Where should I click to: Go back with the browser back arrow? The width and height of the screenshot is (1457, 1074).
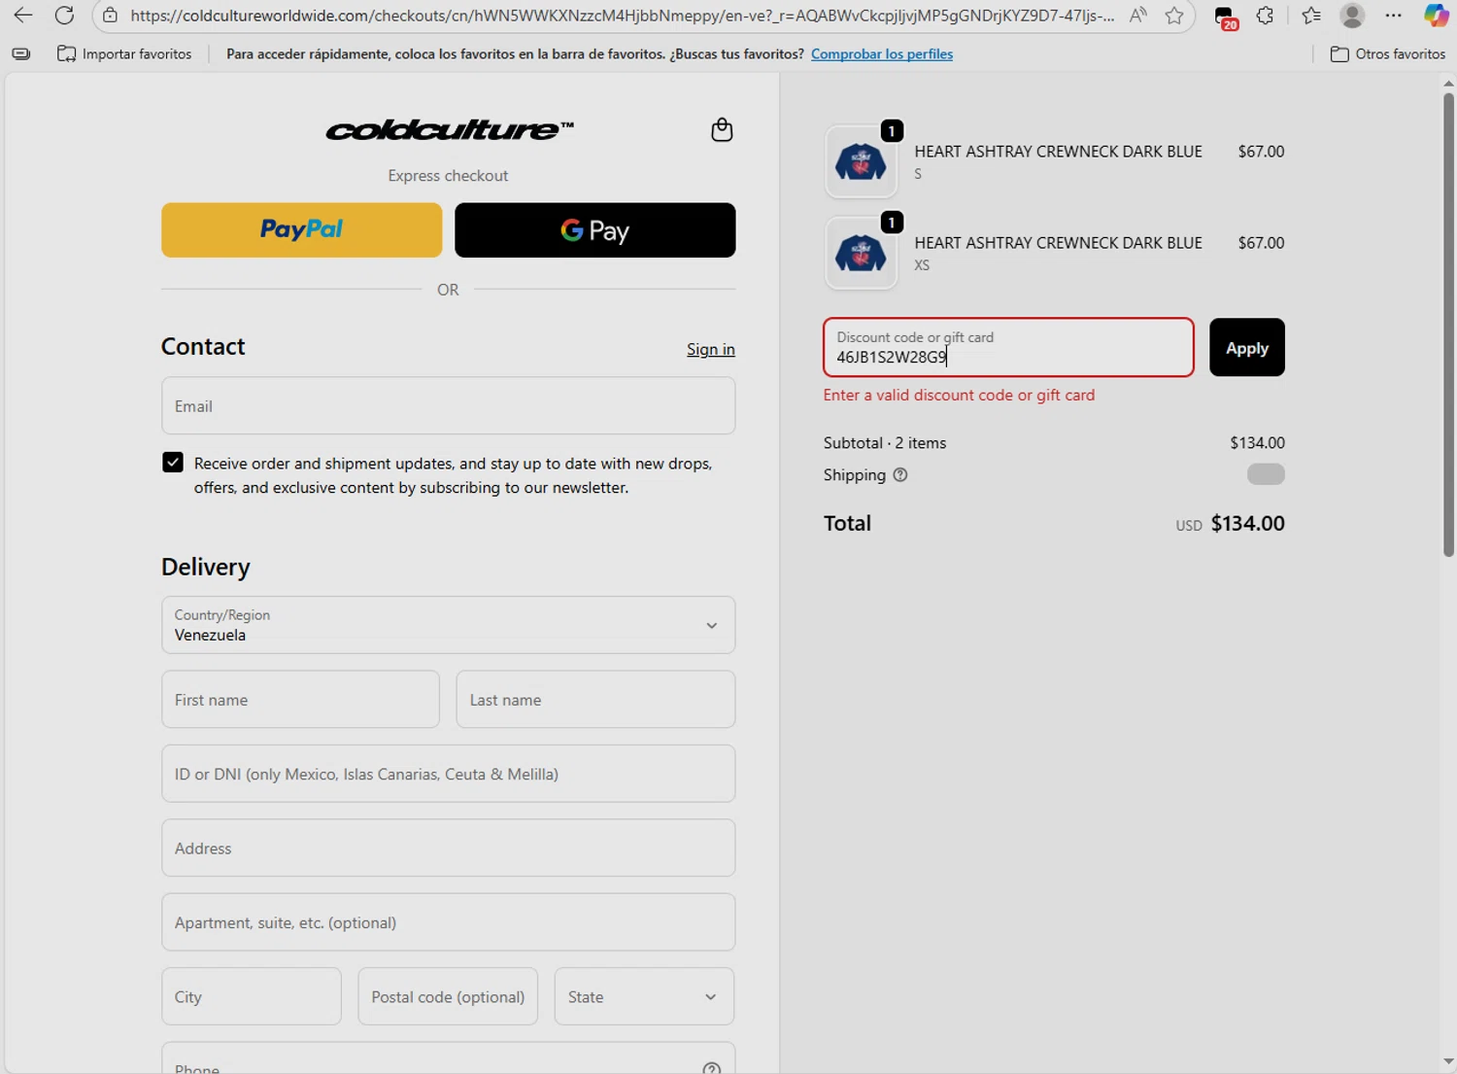click(x=22, y=16)
